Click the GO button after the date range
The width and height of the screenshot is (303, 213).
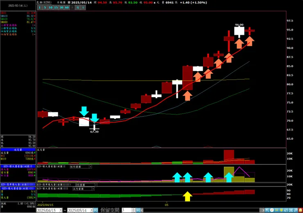96,210
